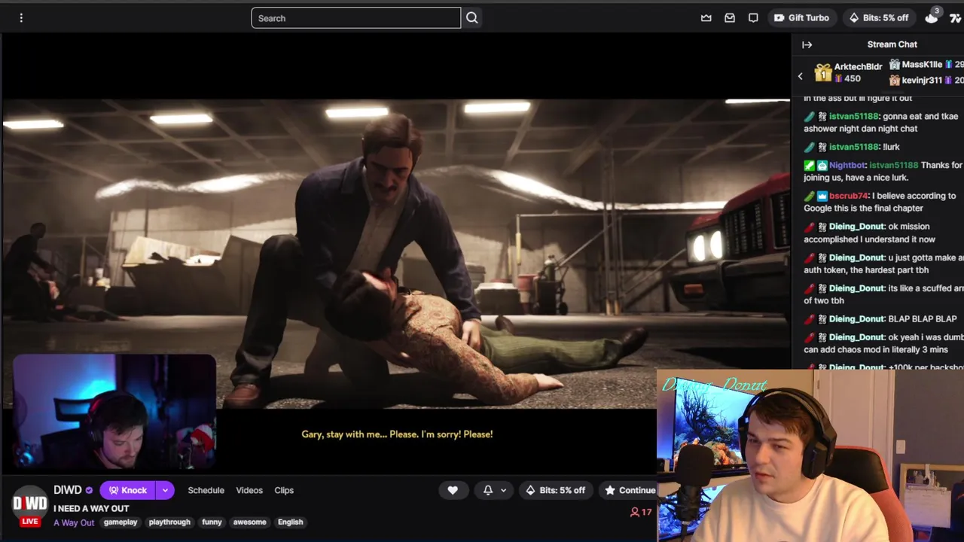Click the verified badge next to DIWD
Viewport: 964px width, 542px height.
pyautogui.click(x=89, y=491)
